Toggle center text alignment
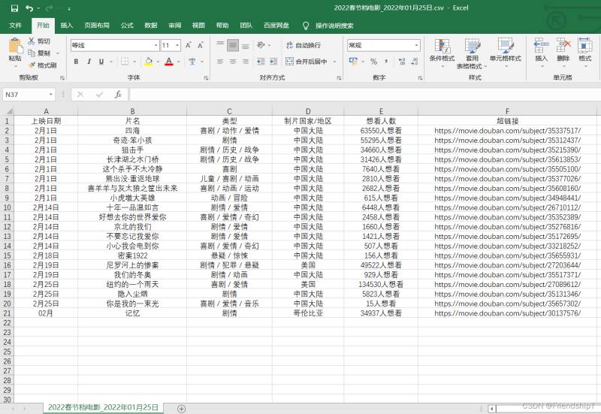This screenshot has width=601, height=414. [x=233, y=62]
